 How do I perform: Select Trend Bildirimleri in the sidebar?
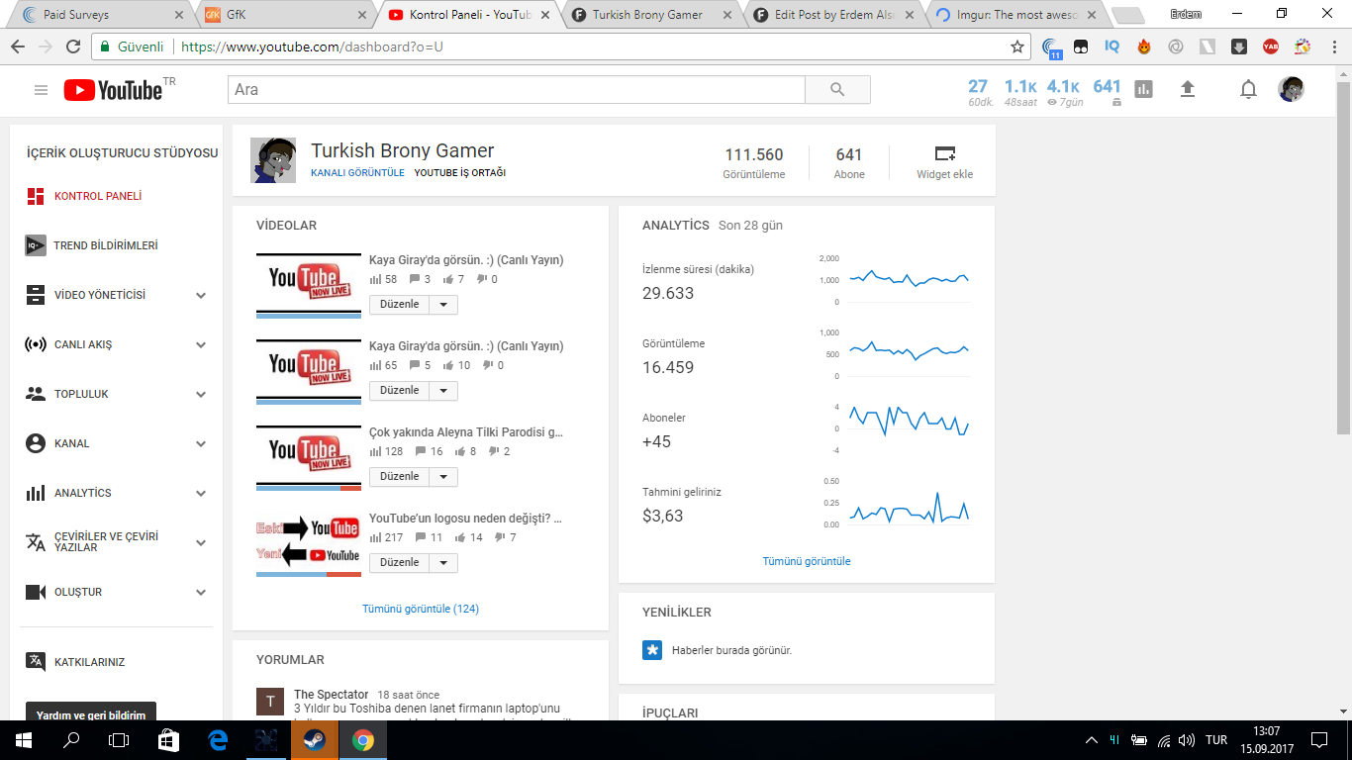(x=105, y=245)
